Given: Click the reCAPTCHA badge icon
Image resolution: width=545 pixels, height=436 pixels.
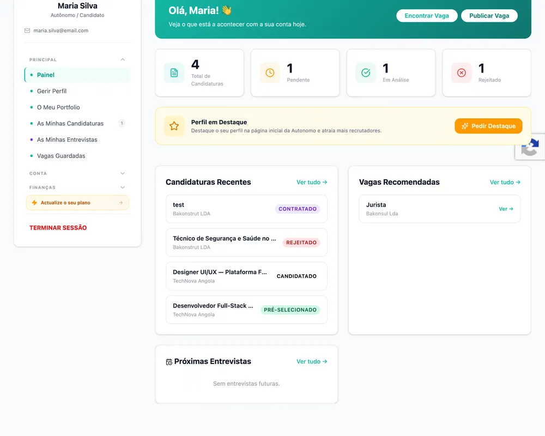Looking at the screenshot, I should point(530,147).
